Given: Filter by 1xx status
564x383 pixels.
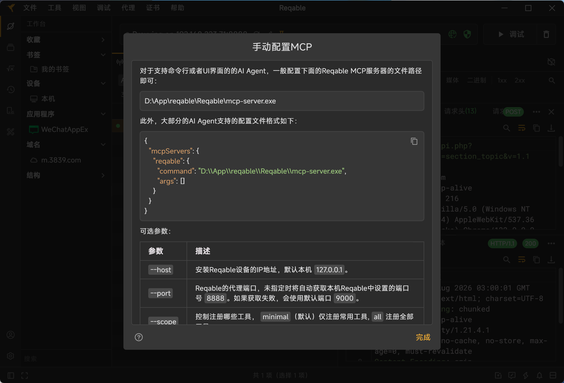Looking at the screenshot, I should [x=502, y=80].
